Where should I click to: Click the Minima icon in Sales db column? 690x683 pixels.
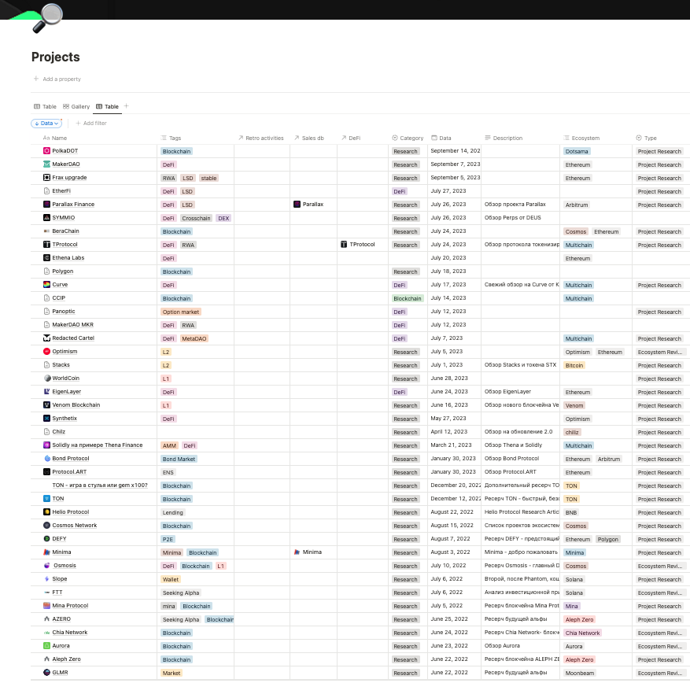coord(297,552)
